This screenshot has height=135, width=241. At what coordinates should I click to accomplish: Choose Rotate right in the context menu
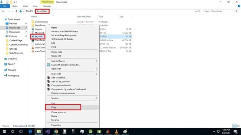pos(57,52)
